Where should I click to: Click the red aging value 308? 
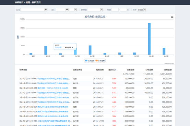pos(114,121)
